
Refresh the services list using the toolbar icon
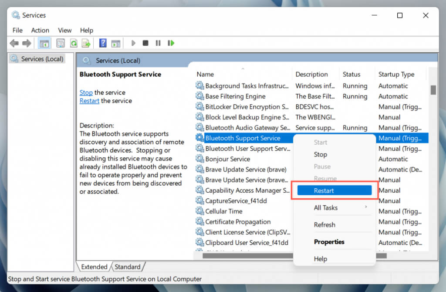click(x=73, y=43)
